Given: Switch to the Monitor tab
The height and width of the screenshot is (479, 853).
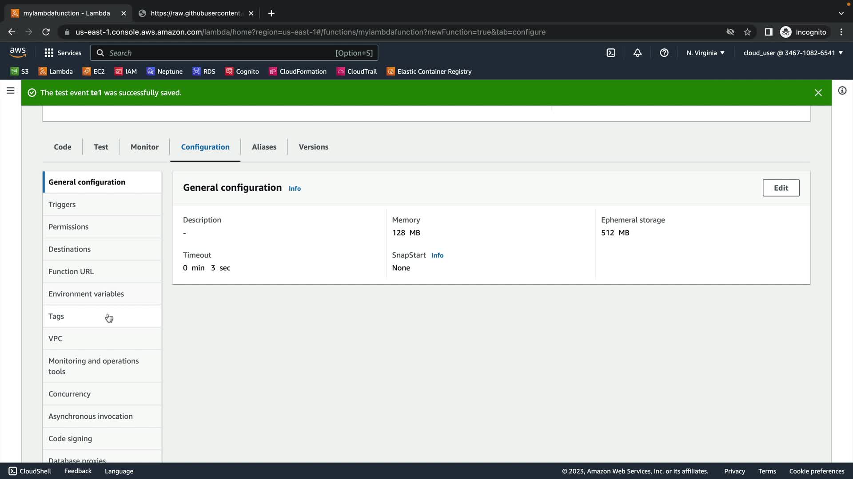Looking at the screenshot, I should coord(144,147).
